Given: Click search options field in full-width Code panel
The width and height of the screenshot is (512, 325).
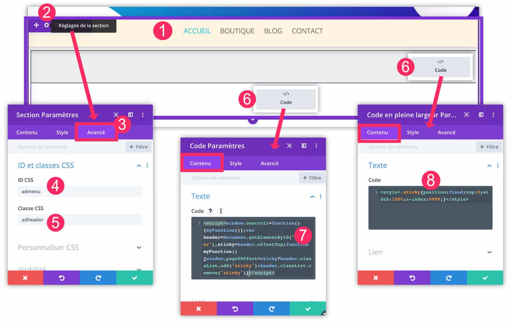Looking at the screenshot, I should pos(417,147).
